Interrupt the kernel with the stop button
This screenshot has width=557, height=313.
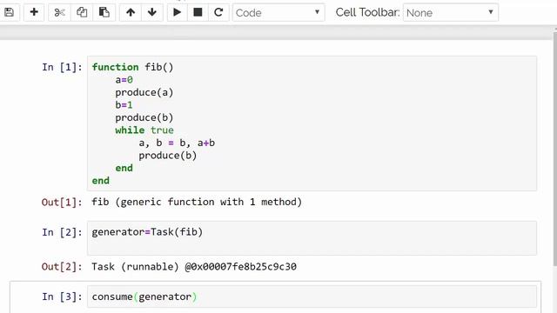[198, 12]
